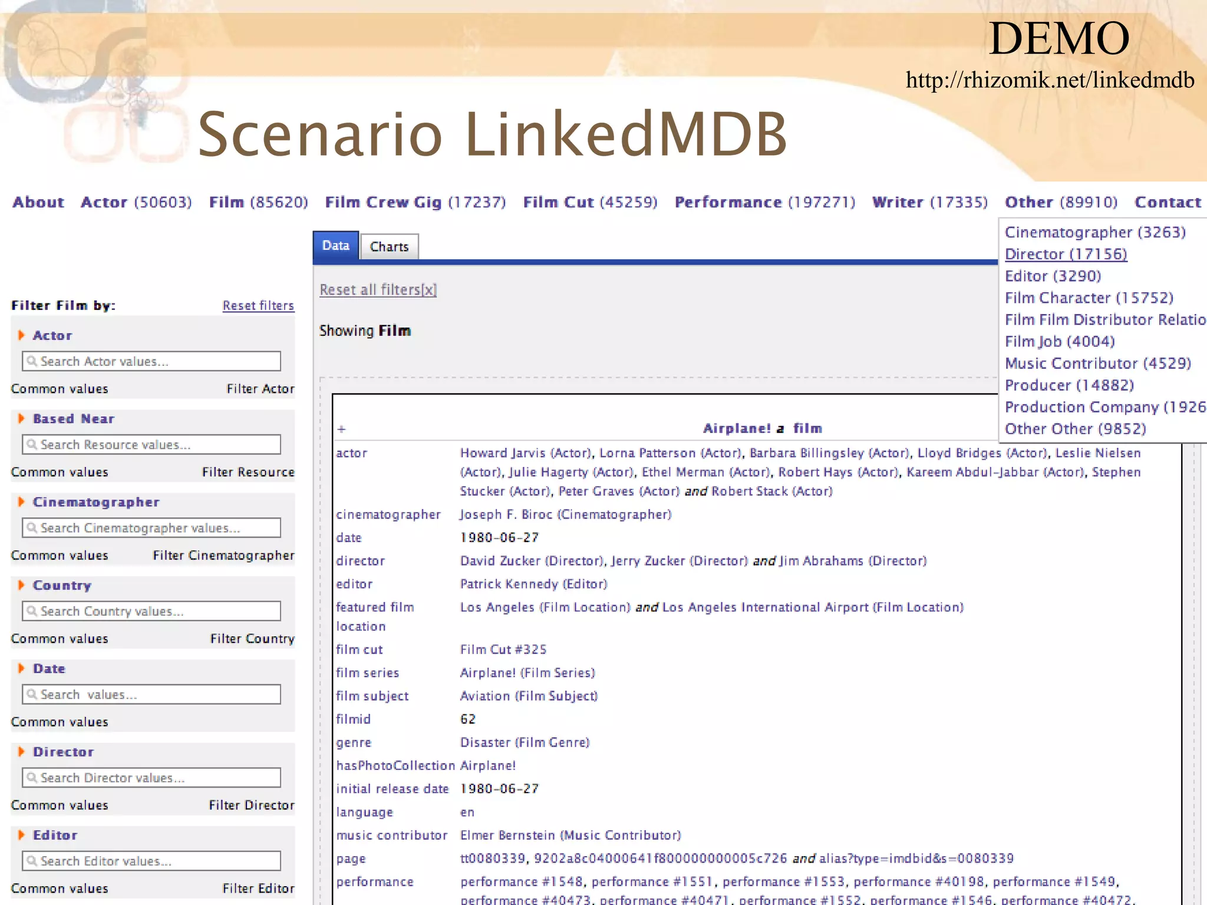Open Film Cut #325 link
1207x905 pixels.
coord(503,649)
